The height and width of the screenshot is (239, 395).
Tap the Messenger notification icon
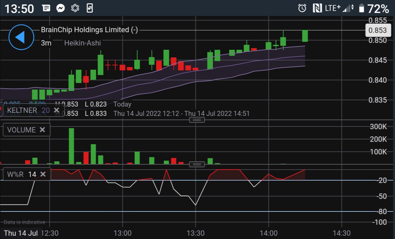pos(60,8)
